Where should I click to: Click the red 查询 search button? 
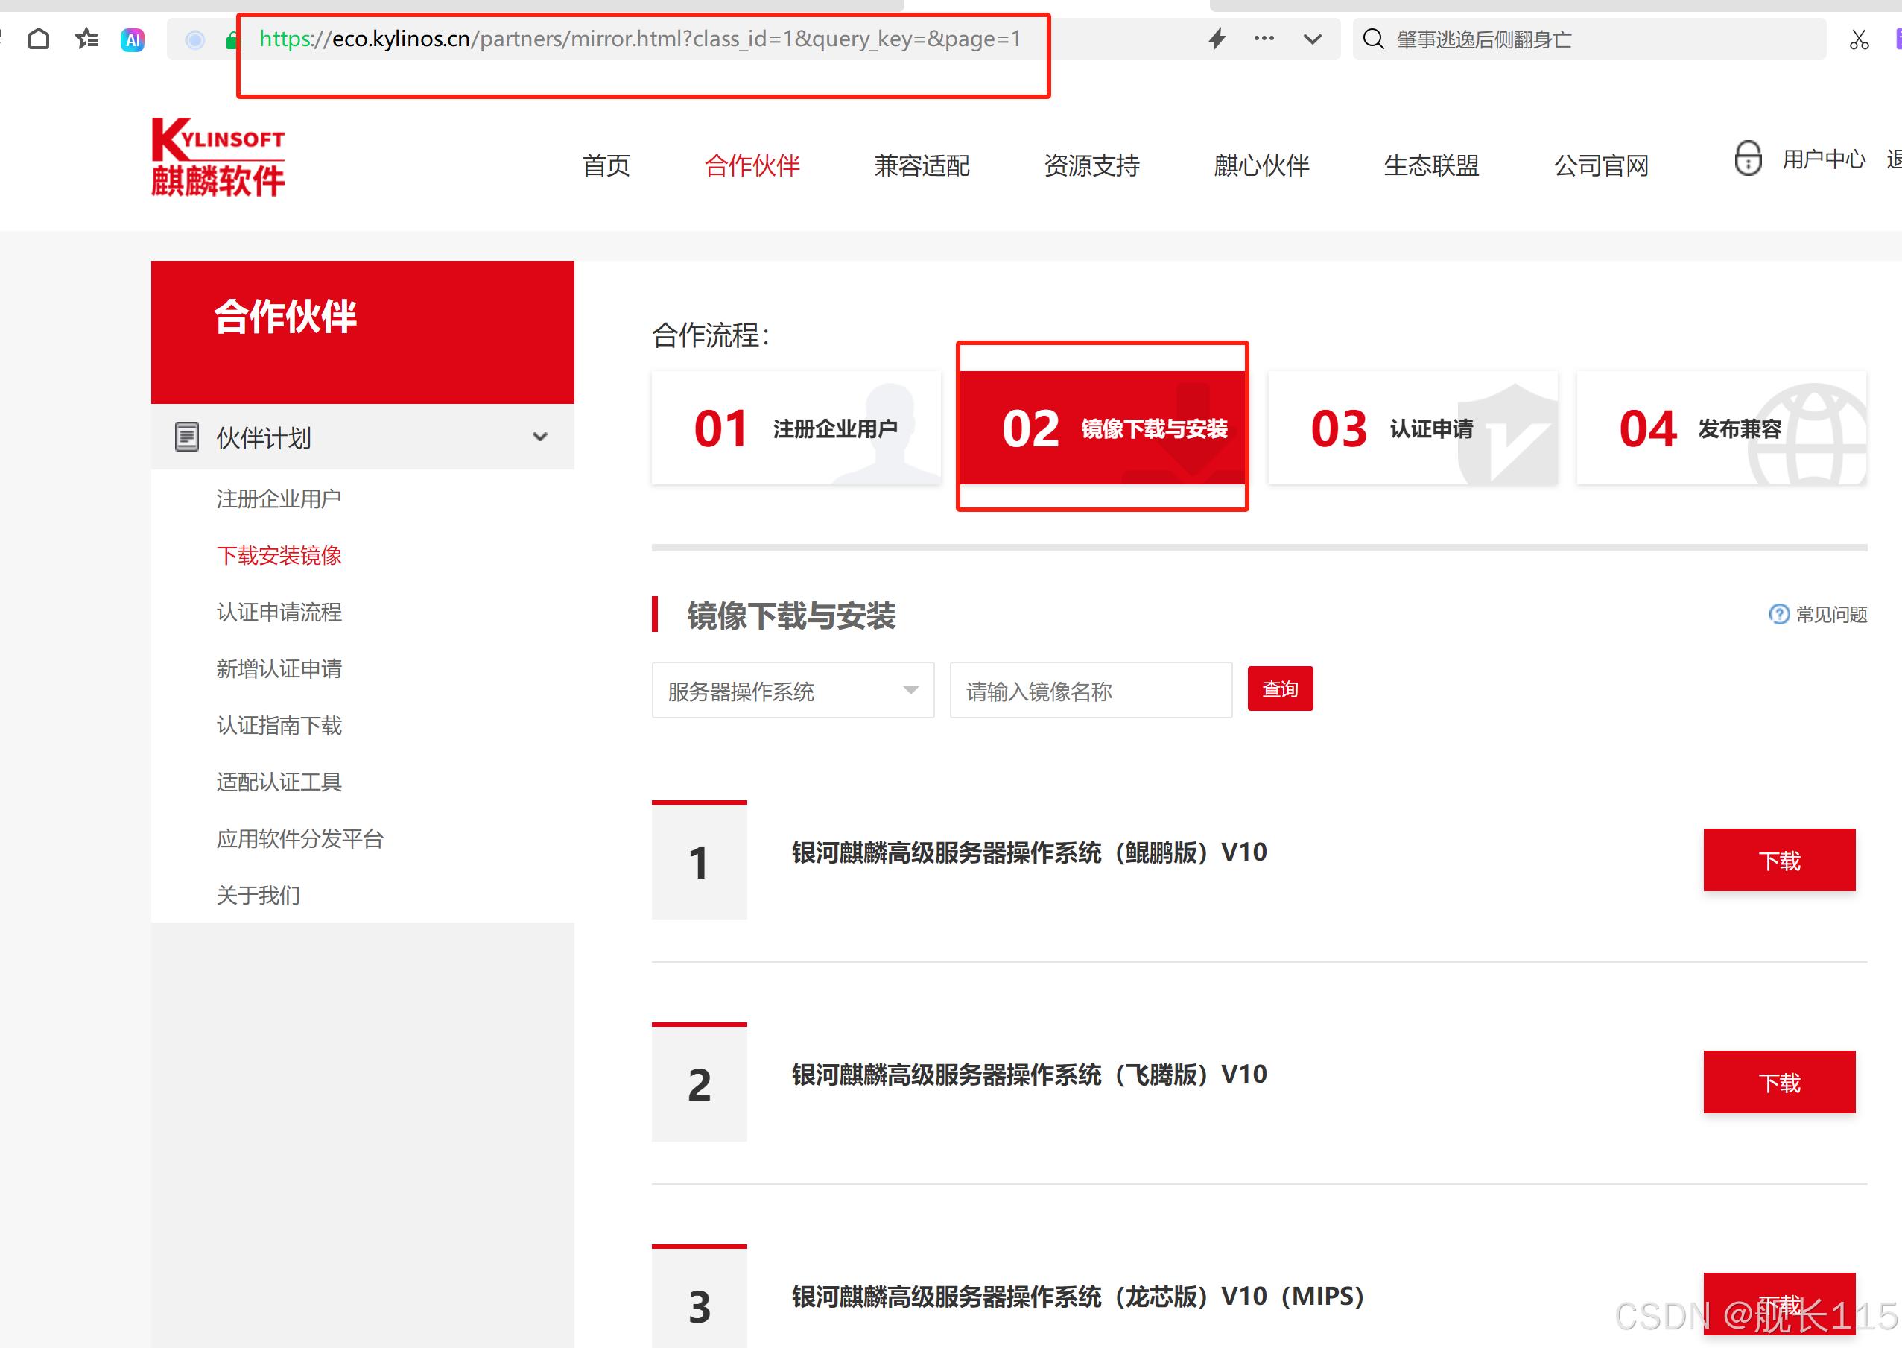point(1280,689)
